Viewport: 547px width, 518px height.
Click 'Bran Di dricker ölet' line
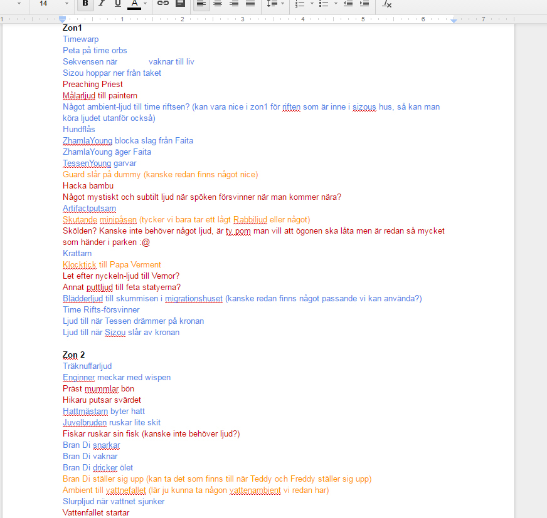click(98, 468)
